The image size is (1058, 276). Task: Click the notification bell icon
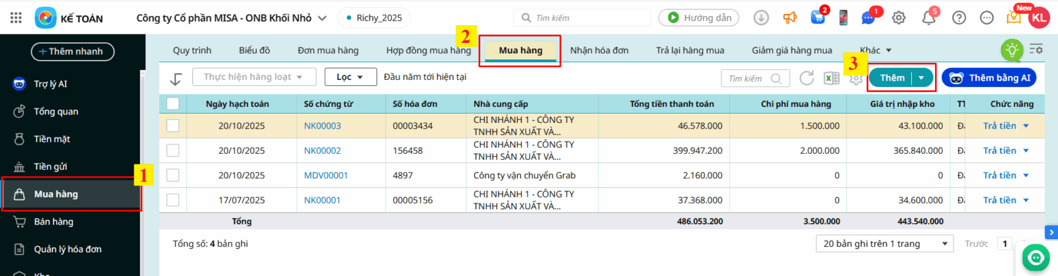pyautogui.click(x=928, y=18)
